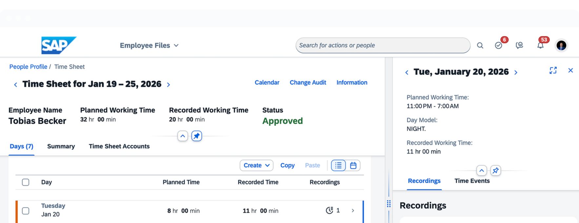
Task: Collapse the time sheet header section
Action: [x=183, y=136]
